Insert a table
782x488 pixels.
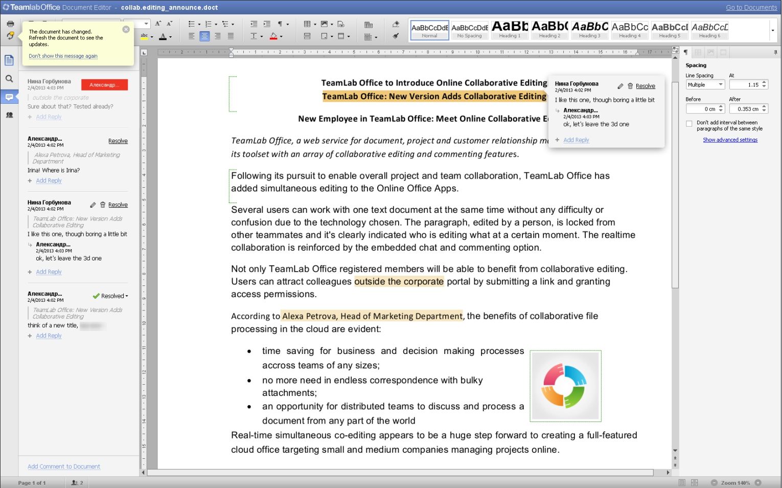[x=307, y=24]
